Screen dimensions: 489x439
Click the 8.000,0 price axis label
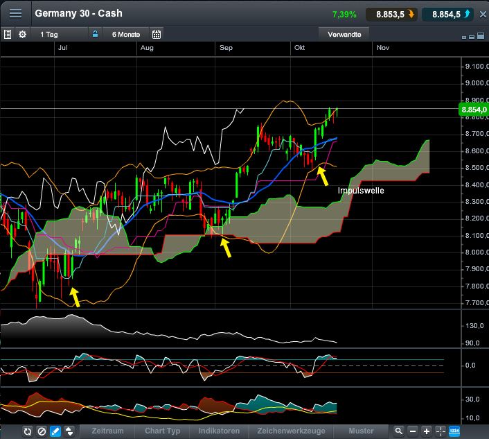pyautogui.click(x=477, y=252)
